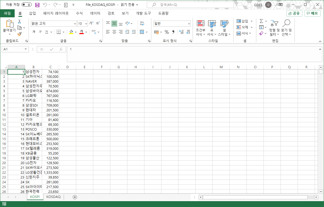Click the AutoSum sigma icon

[261, 21]
